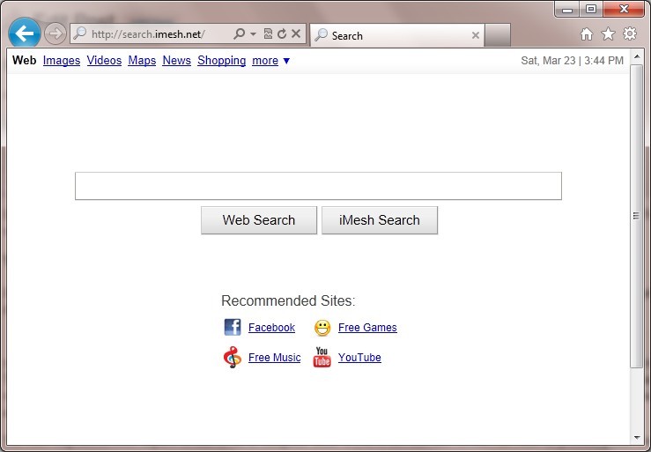The width and height of the screenshot is (651, 452).
Task: Close the Search tab
Action: 476,35
